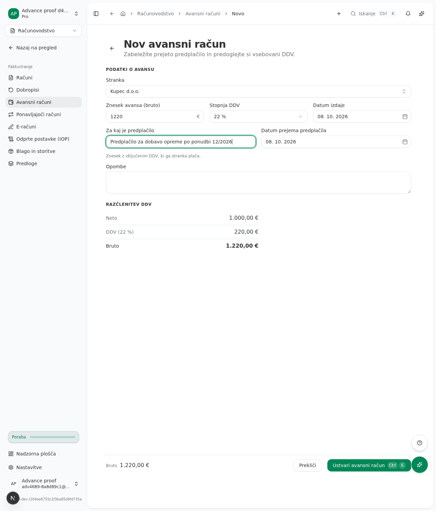Click back arrow beside Nov avansni račun
436x511 pixels.
(x=112, y=48)
